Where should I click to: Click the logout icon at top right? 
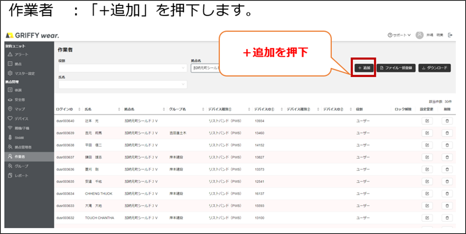(x=450, y=35)
